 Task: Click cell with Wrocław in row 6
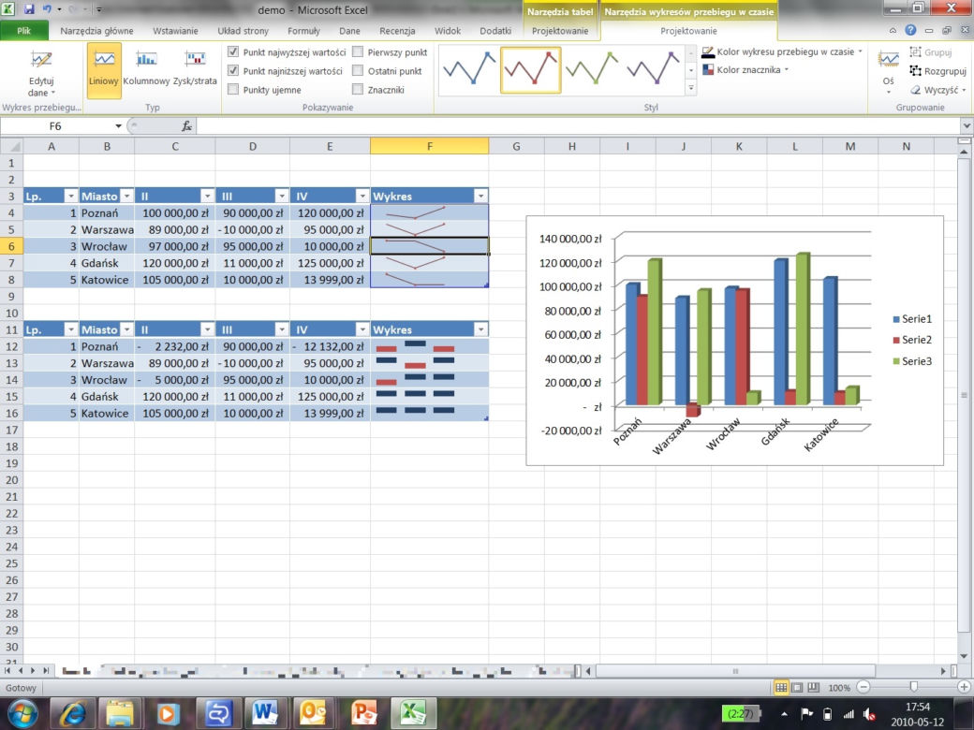(x=106, y=246)
